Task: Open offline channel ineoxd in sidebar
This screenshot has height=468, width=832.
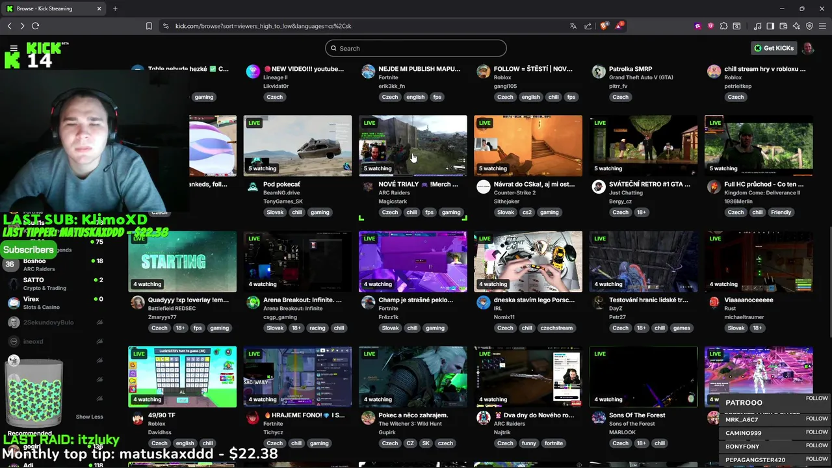Action: coord(55,341)
